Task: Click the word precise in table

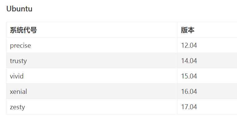Action: [20, 46]
